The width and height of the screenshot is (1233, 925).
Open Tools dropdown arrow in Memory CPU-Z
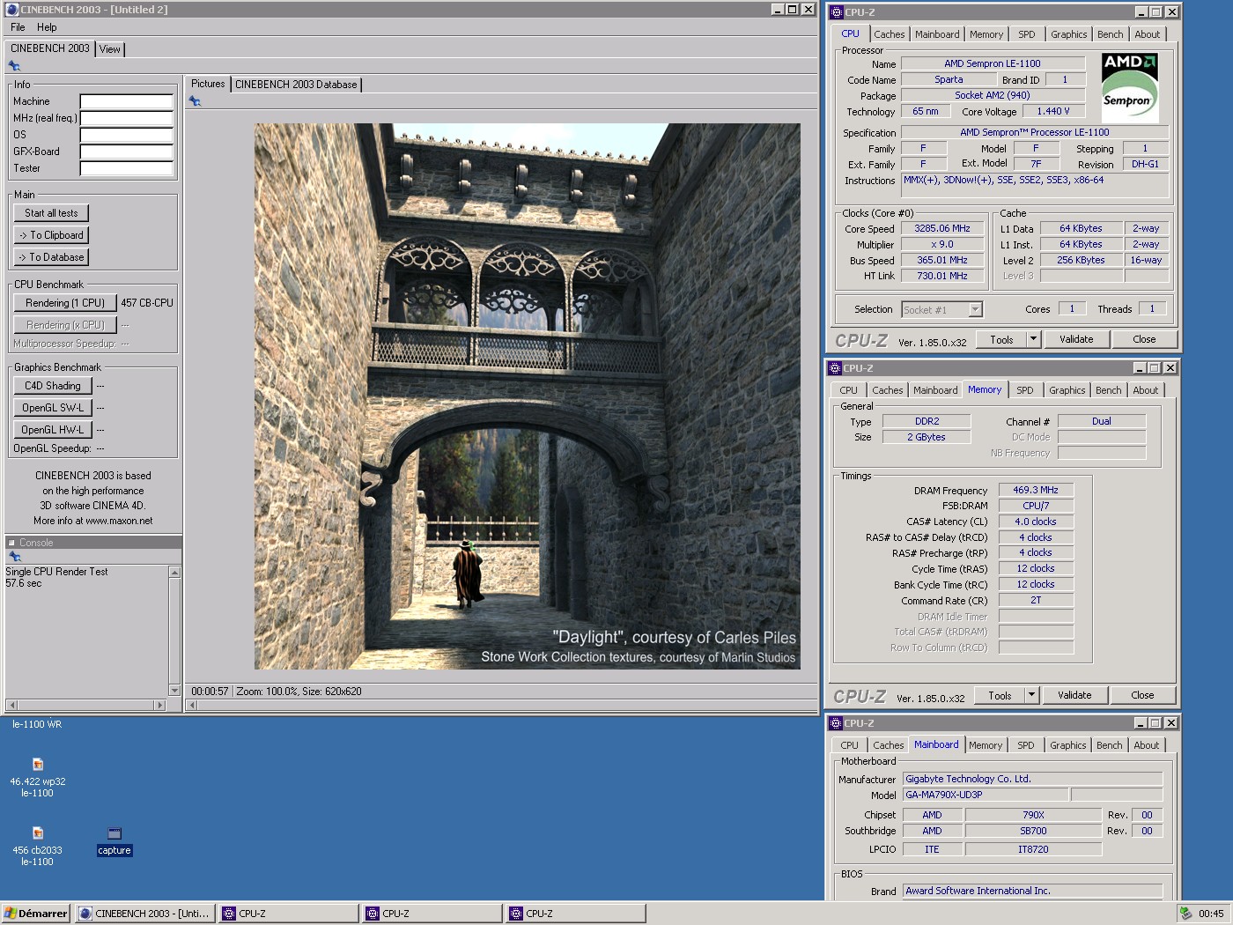click(1032, 695)
